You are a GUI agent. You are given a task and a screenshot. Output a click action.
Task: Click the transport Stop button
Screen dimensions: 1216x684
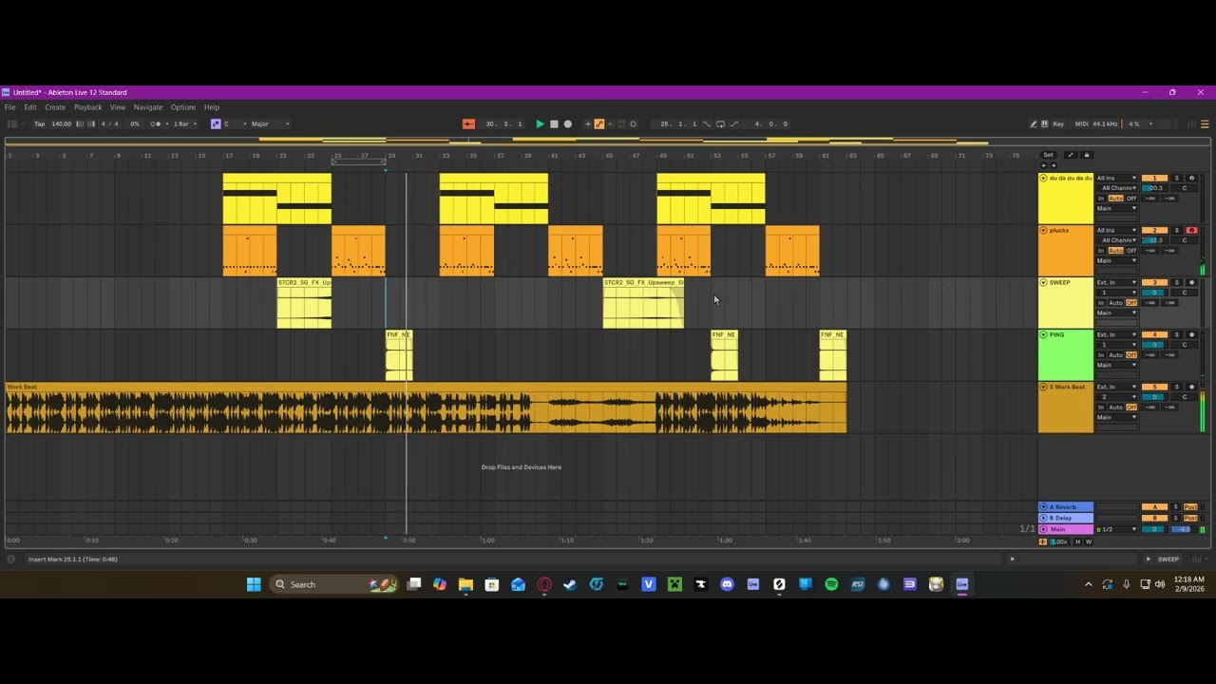coord(554,123)
